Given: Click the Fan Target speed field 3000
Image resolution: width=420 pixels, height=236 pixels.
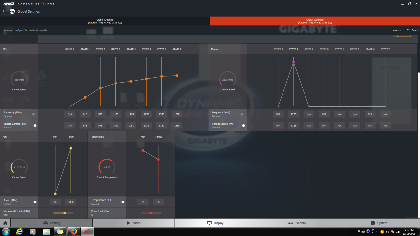Looking at the screenshot, I should point(71,202).
